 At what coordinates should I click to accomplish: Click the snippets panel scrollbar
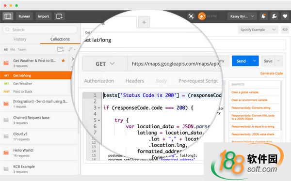click(x=281, y=106)
